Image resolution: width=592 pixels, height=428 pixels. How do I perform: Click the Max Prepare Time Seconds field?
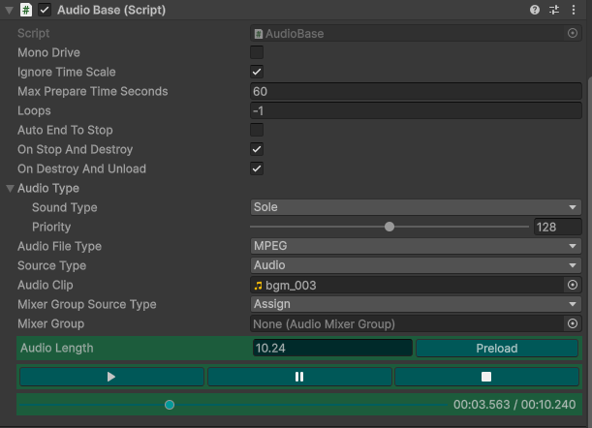pos(416,91)
